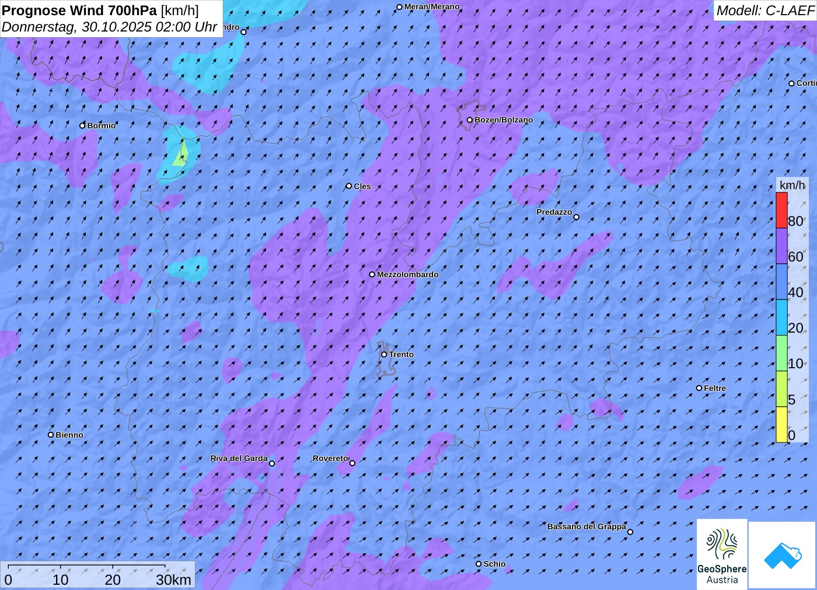Click the Cles city marker
This screenshot has height=590, width=817.
pos(349,186)
